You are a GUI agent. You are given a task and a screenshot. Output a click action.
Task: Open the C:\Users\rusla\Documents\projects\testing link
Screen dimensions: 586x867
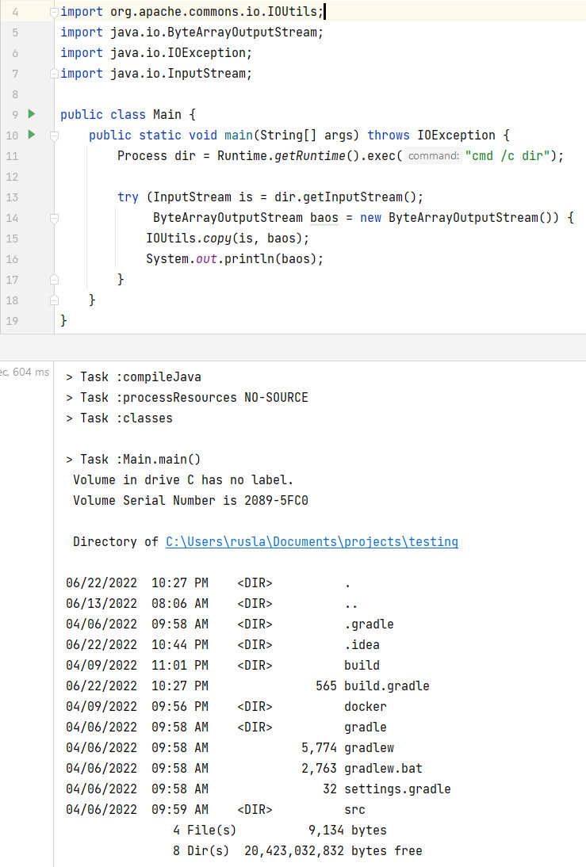click(x=312, y=542)
